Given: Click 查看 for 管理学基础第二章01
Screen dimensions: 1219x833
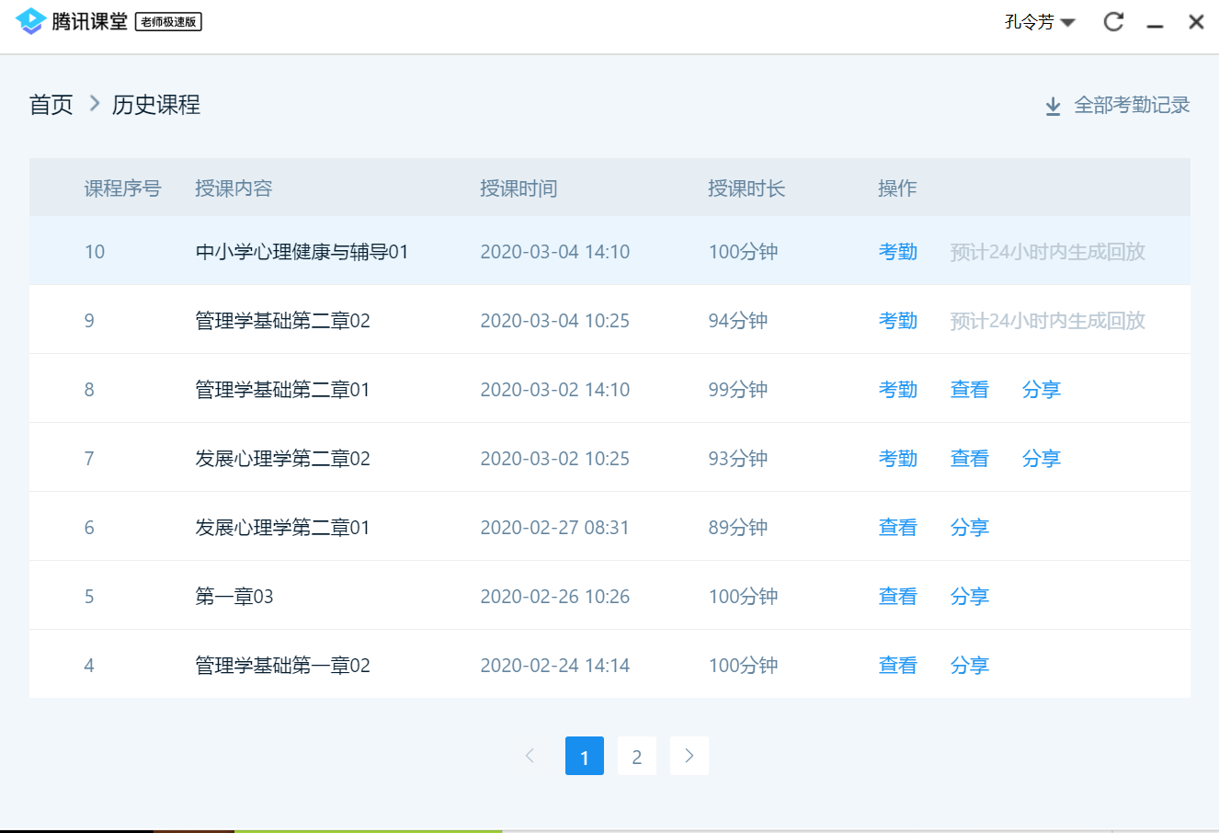Looking at the screenshot, I should point(969,390).
